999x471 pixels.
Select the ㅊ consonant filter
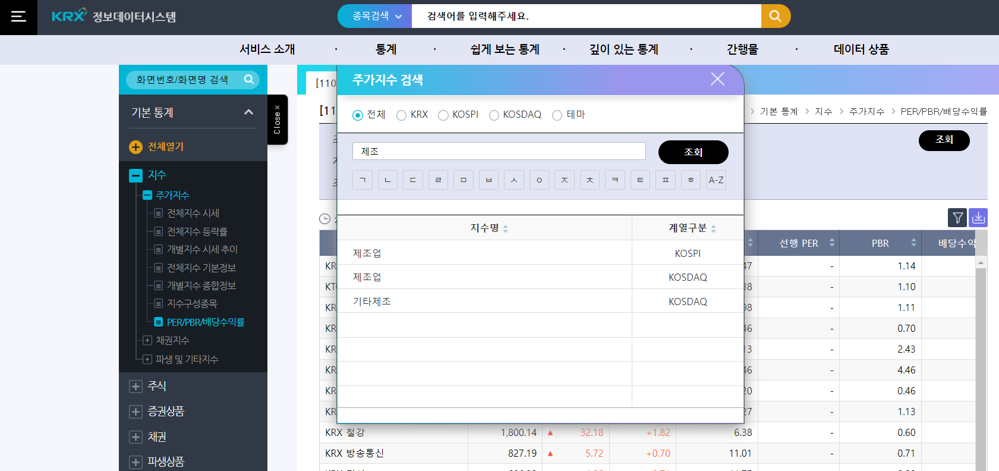coord(590,180)
